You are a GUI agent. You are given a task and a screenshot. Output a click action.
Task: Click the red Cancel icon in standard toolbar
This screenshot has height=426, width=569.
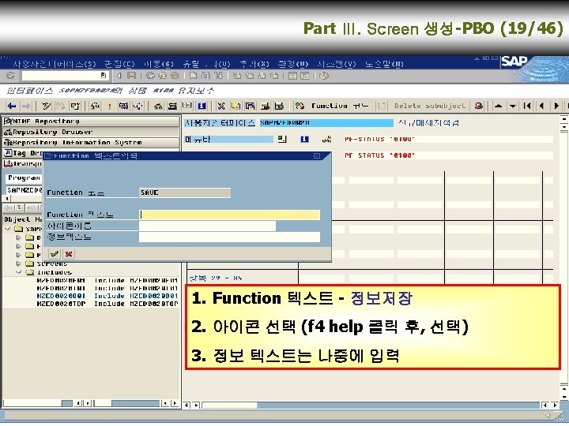pos(175,76)
